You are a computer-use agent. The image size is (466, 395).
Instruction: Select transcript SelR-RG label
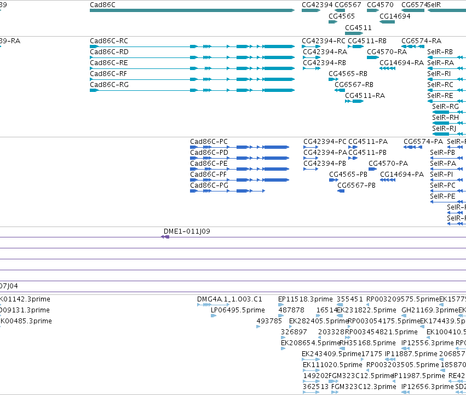445,106
